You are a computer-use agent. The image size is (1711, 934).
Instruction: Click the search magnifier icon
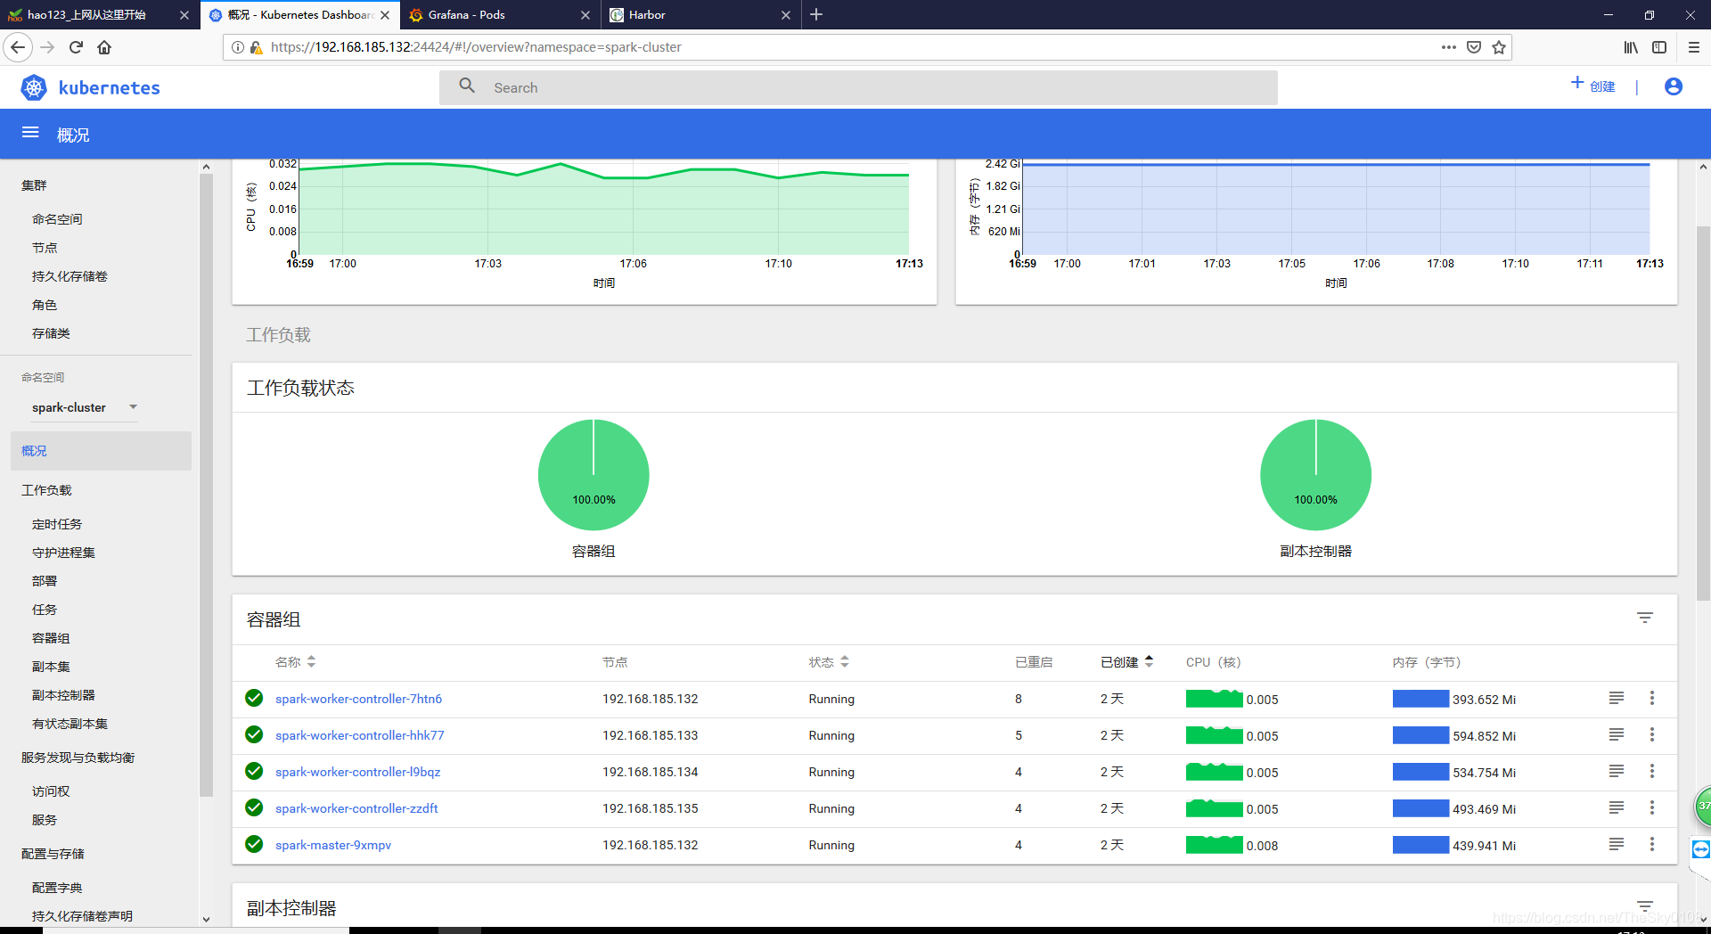pyautogui.click(x=467, y=86)
